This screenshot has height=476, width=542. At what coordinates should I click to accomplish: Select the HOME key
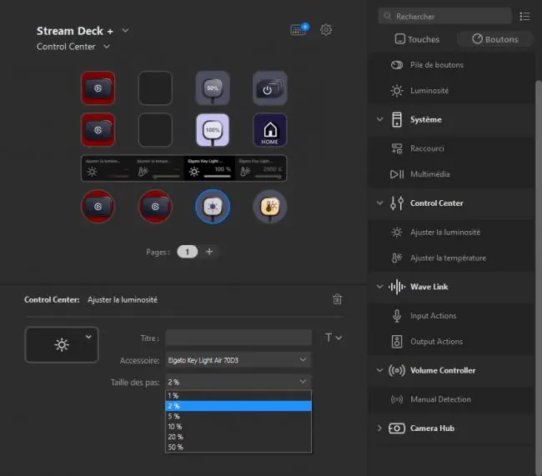click(270, 130)
